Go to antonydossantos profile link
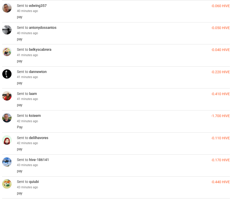The width and height of the screenshot is (235, 199). 43,28
